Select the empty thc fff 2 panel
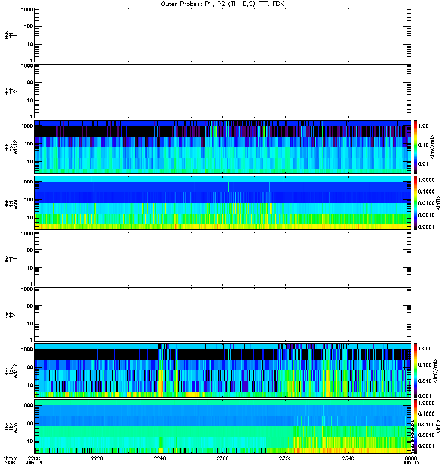 (223, 315)
